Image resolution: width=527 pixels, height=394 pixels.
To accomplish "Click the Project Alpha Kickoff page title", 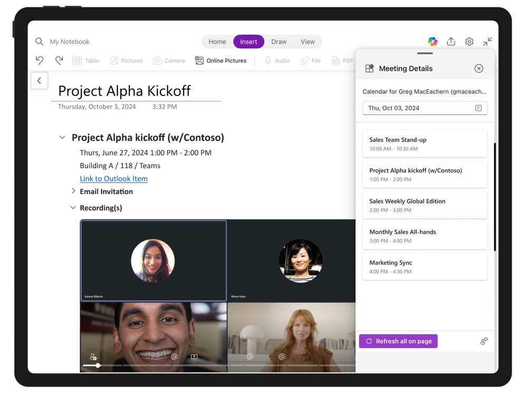I will [x=124, y=91].
